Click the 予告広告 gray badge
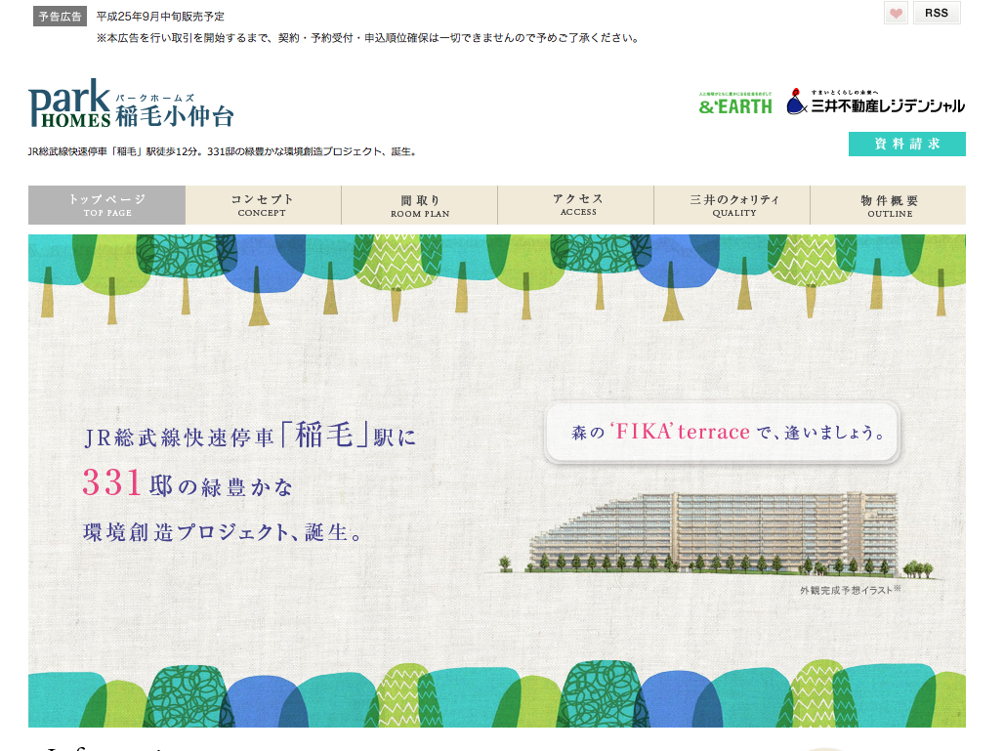Image resolution: width=1004 pixels, height=751 pixels. (x=60, y=16)
